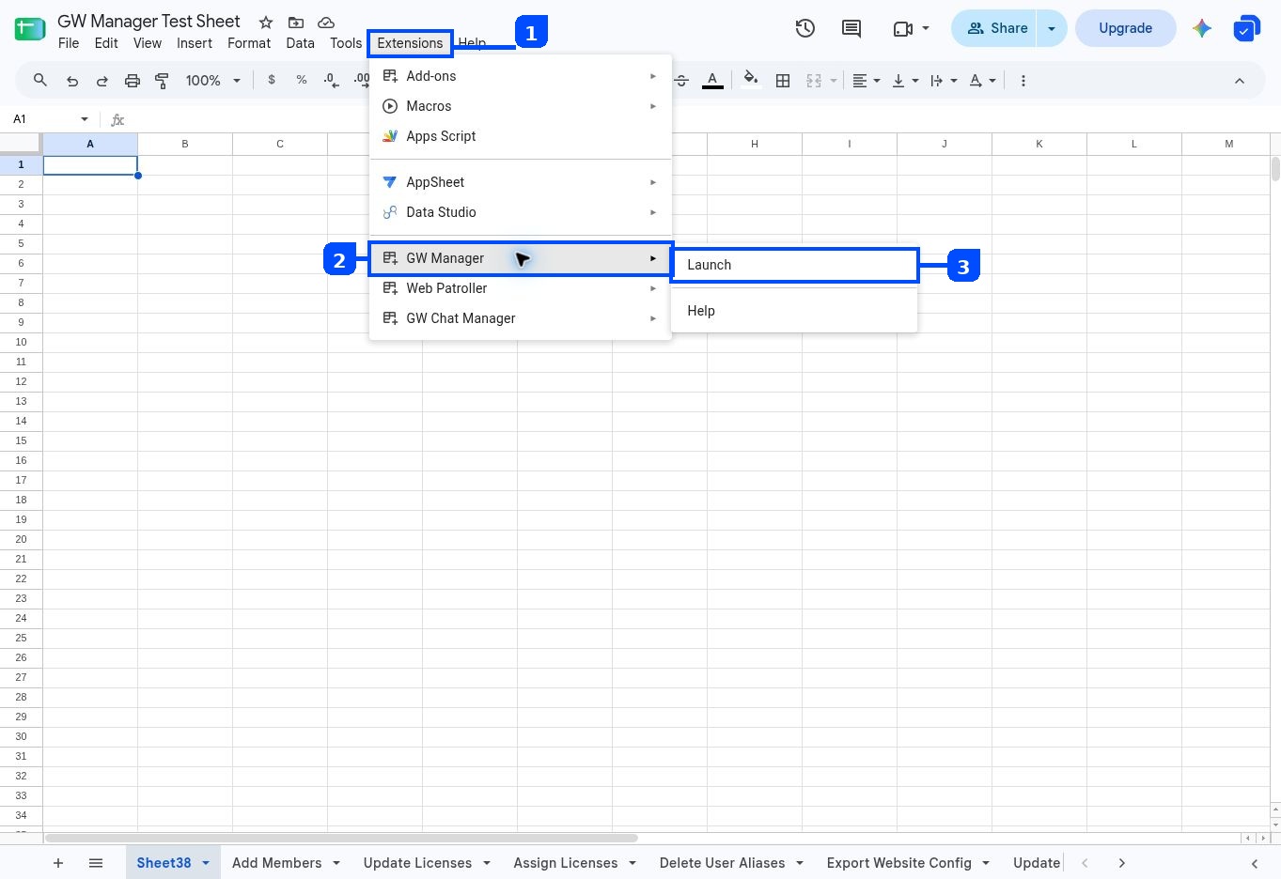Viewport: 1281px width, 879px height.
Task: Open horizontal align dropdown
Action: pos(866,81)
